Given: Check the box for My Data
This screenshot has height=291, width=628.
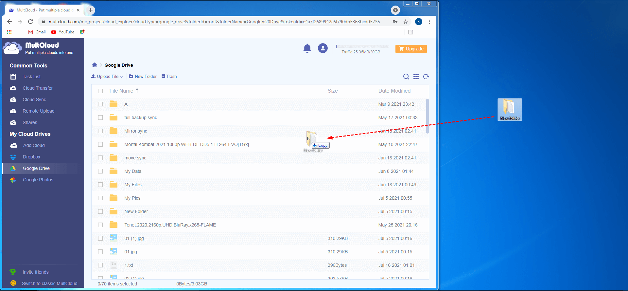Looking at the screenshot, I should point(100,172).
